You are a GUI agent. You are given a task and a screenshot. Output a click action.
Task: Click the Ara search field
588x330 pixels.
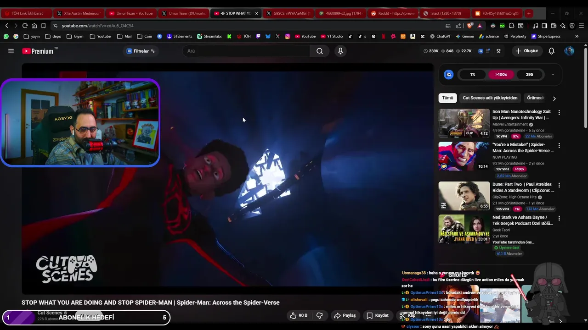pos(247,51)
